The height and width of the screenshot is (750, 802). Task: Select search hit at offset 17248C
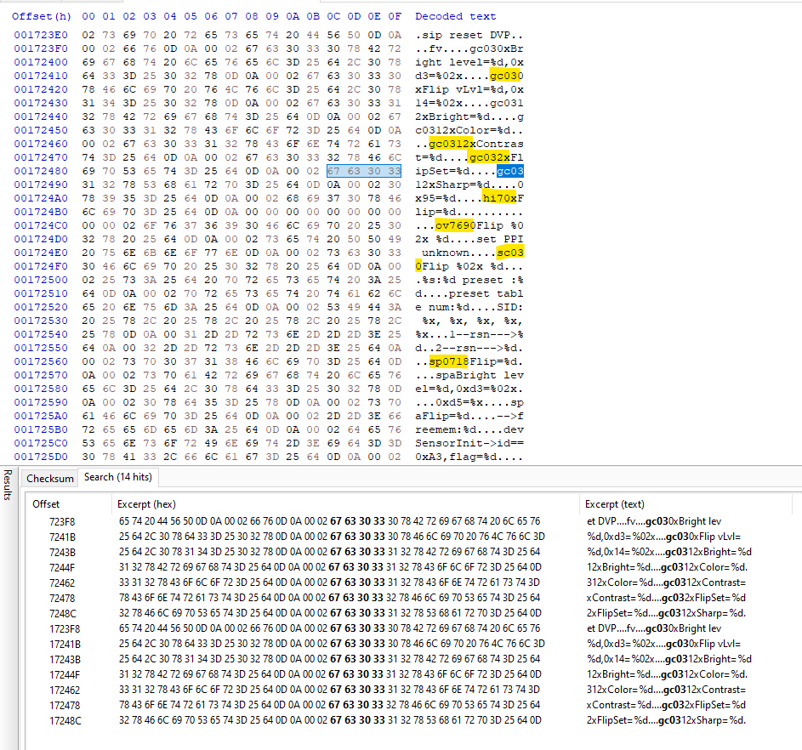coord(65,721)
